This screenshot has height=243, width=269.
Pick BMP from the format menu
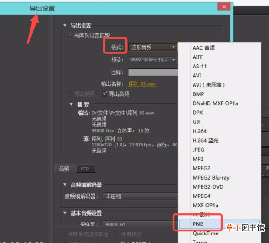click(x=220, y=94)
